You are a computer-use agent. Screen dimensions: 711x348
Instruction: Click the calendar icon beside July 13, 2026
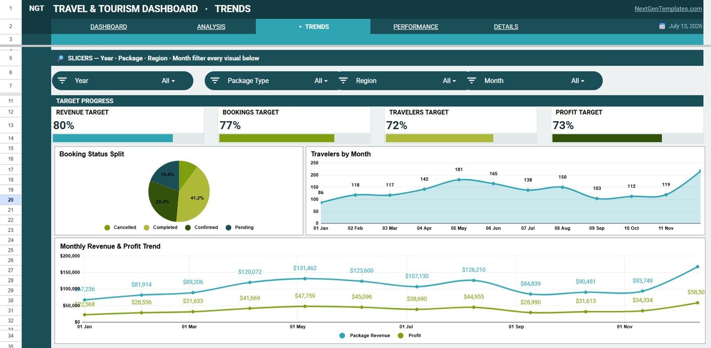click(x=662, y=26)
